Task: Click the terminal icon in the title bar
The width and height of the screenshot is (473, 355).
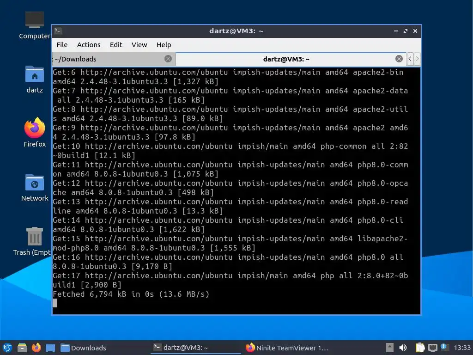Action: [58, 31]
